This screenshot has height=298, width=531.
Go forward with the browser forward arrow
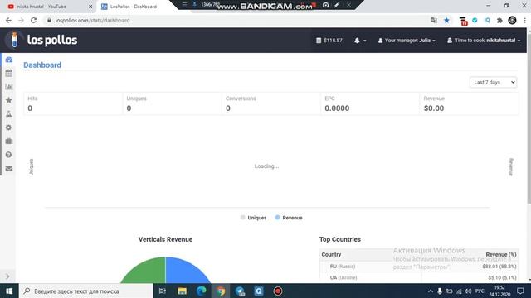[x=21, y=20]
